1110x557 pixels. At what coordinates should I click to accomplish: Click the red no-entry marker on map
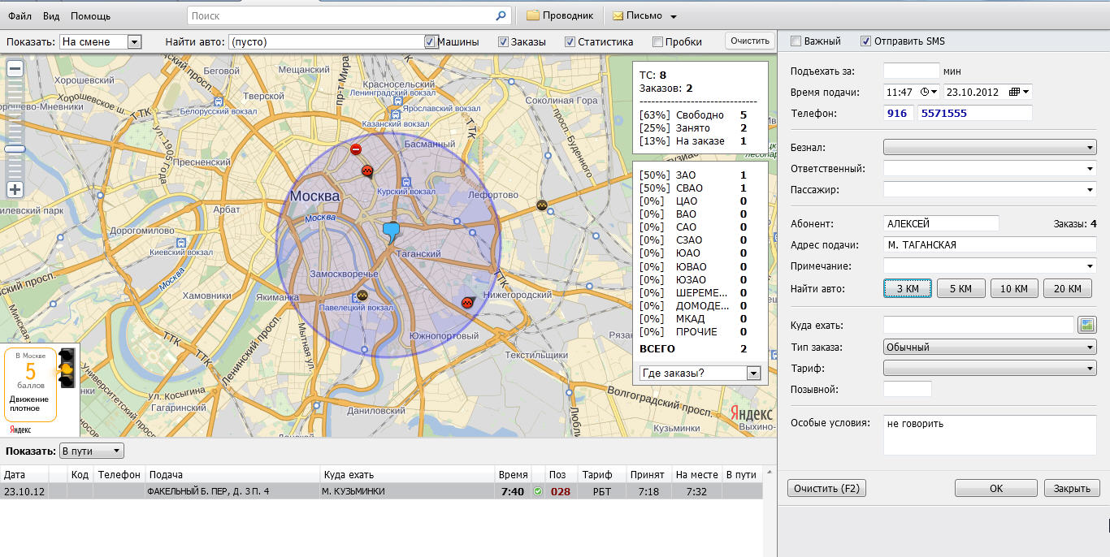click(x=356, y=149)
